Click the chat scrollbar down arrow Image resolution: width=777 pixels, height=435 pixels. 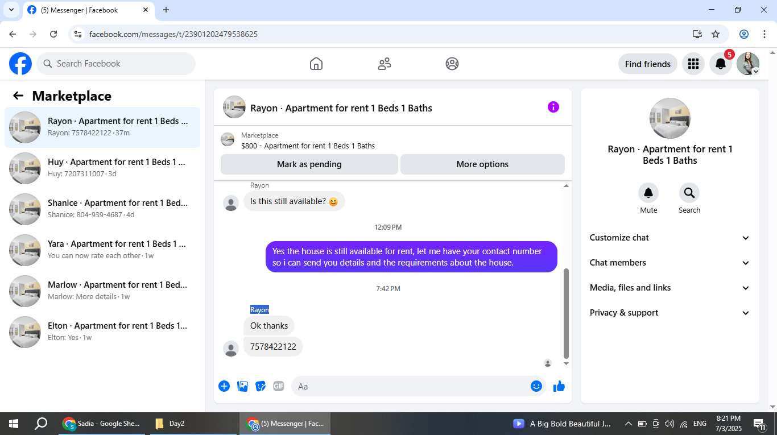tap(566, 363)
